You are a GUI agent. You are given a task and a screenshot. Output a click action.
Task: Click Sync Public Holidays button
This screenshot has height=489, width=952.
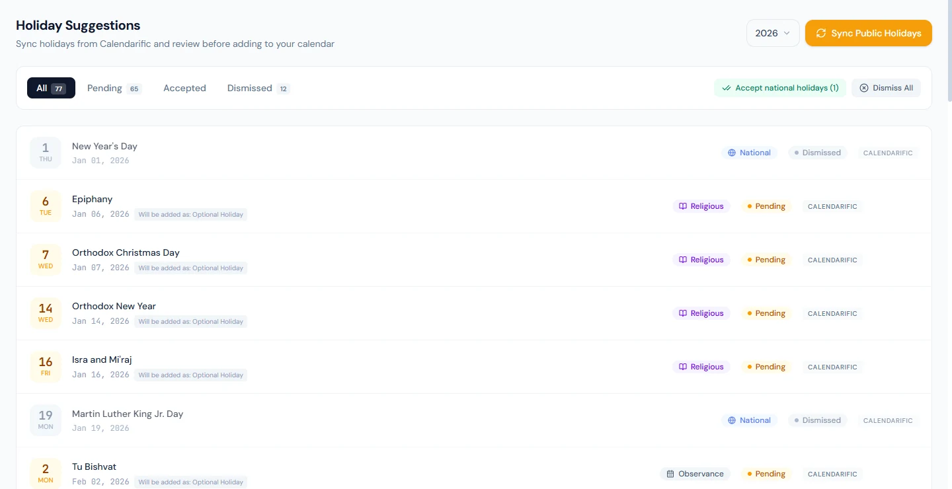click(x=869, y=33)
